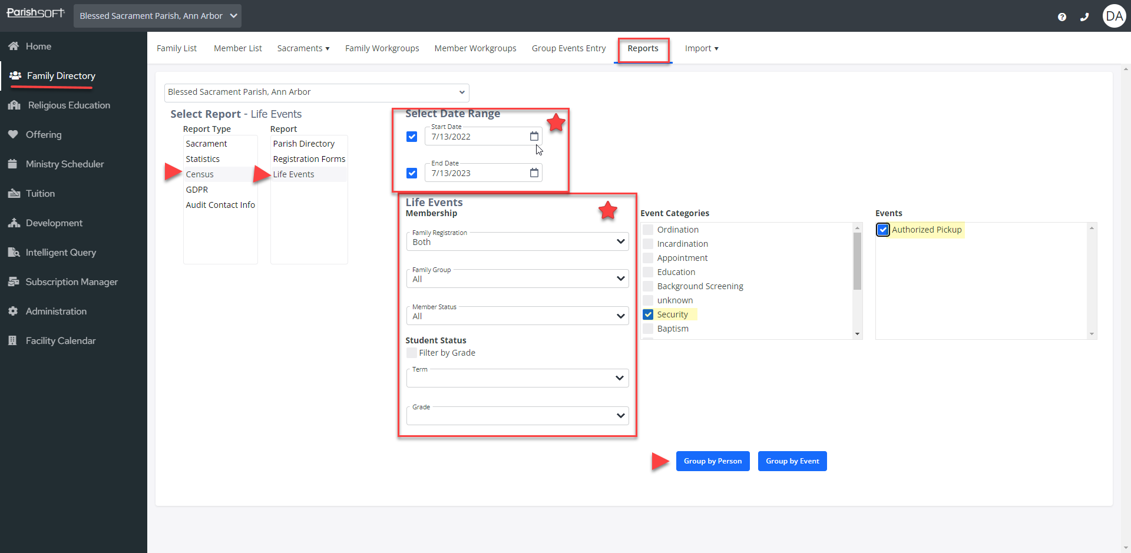Image resolution: width=1131 pixels, height=553 pixels.
Task: Open the Family Registration dropdown
Action: click(517, 241)
